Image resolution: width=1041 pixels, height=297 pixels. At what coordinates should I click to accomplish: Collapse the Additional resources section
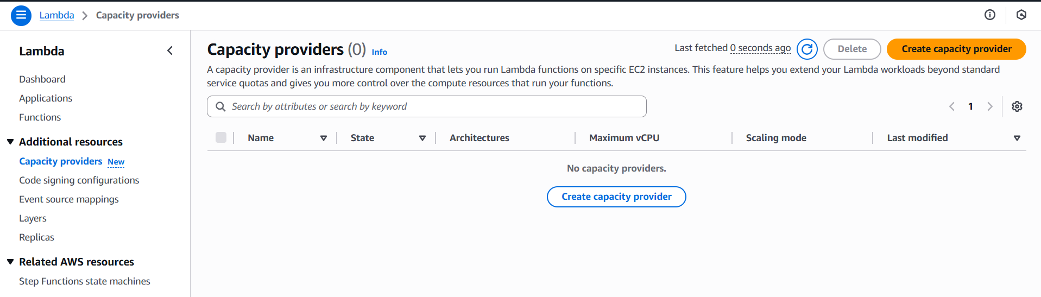(x=10, y=142)
